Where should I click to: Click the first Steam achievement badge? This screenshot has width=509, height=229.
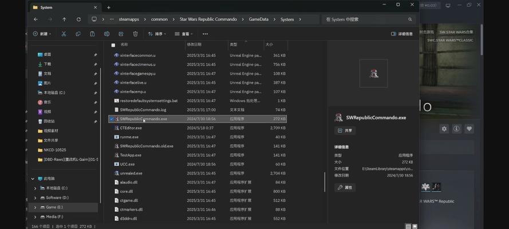coord(425,187)
